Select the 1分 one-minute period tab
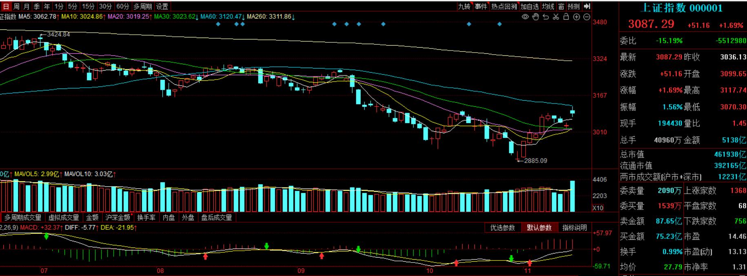Image resolution: width=747 pixels, height=276 pixels. pyautogui.click(x=59, y=7)
